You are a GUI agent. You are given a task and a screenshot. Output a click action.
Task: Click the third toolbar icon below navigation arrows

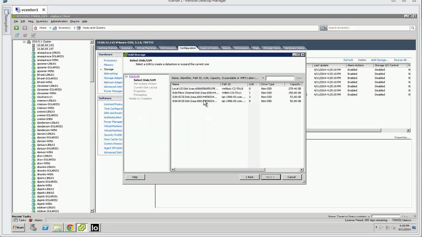[x=33, y=35]
